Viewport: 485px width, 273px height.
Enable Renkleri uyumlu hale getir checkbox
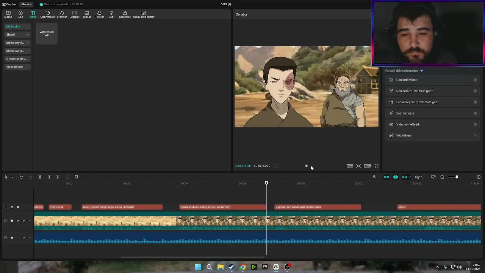coord(475,91)
